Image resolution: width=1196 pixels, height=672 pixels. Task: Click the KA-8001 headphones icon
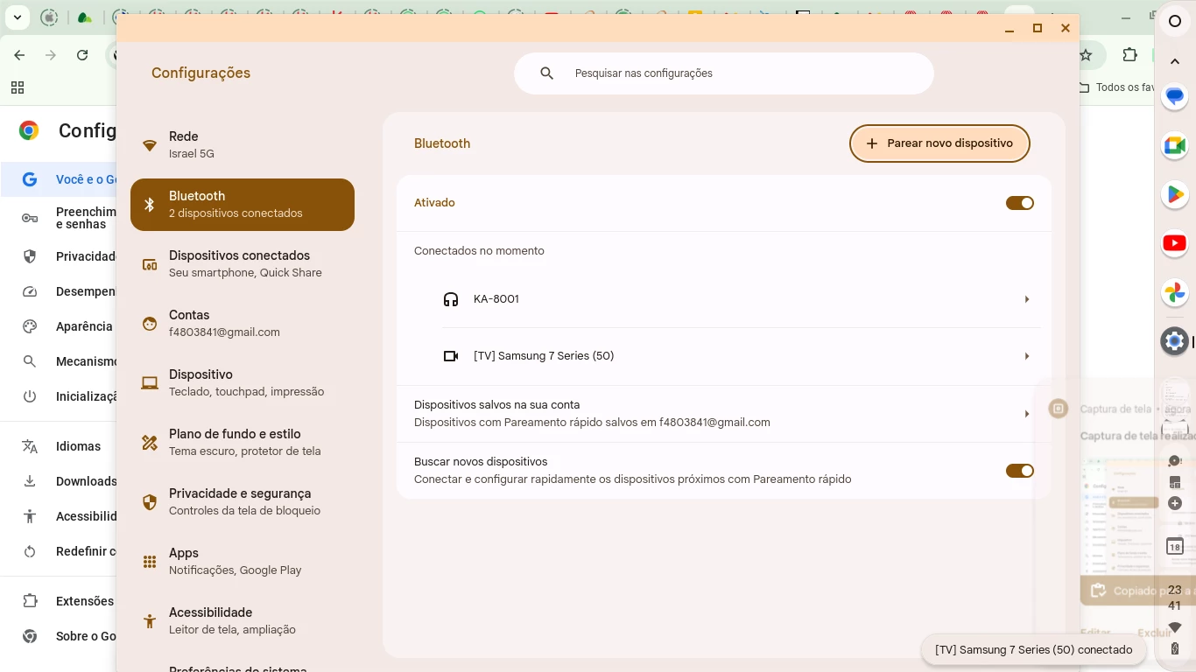tap(451, 299)
